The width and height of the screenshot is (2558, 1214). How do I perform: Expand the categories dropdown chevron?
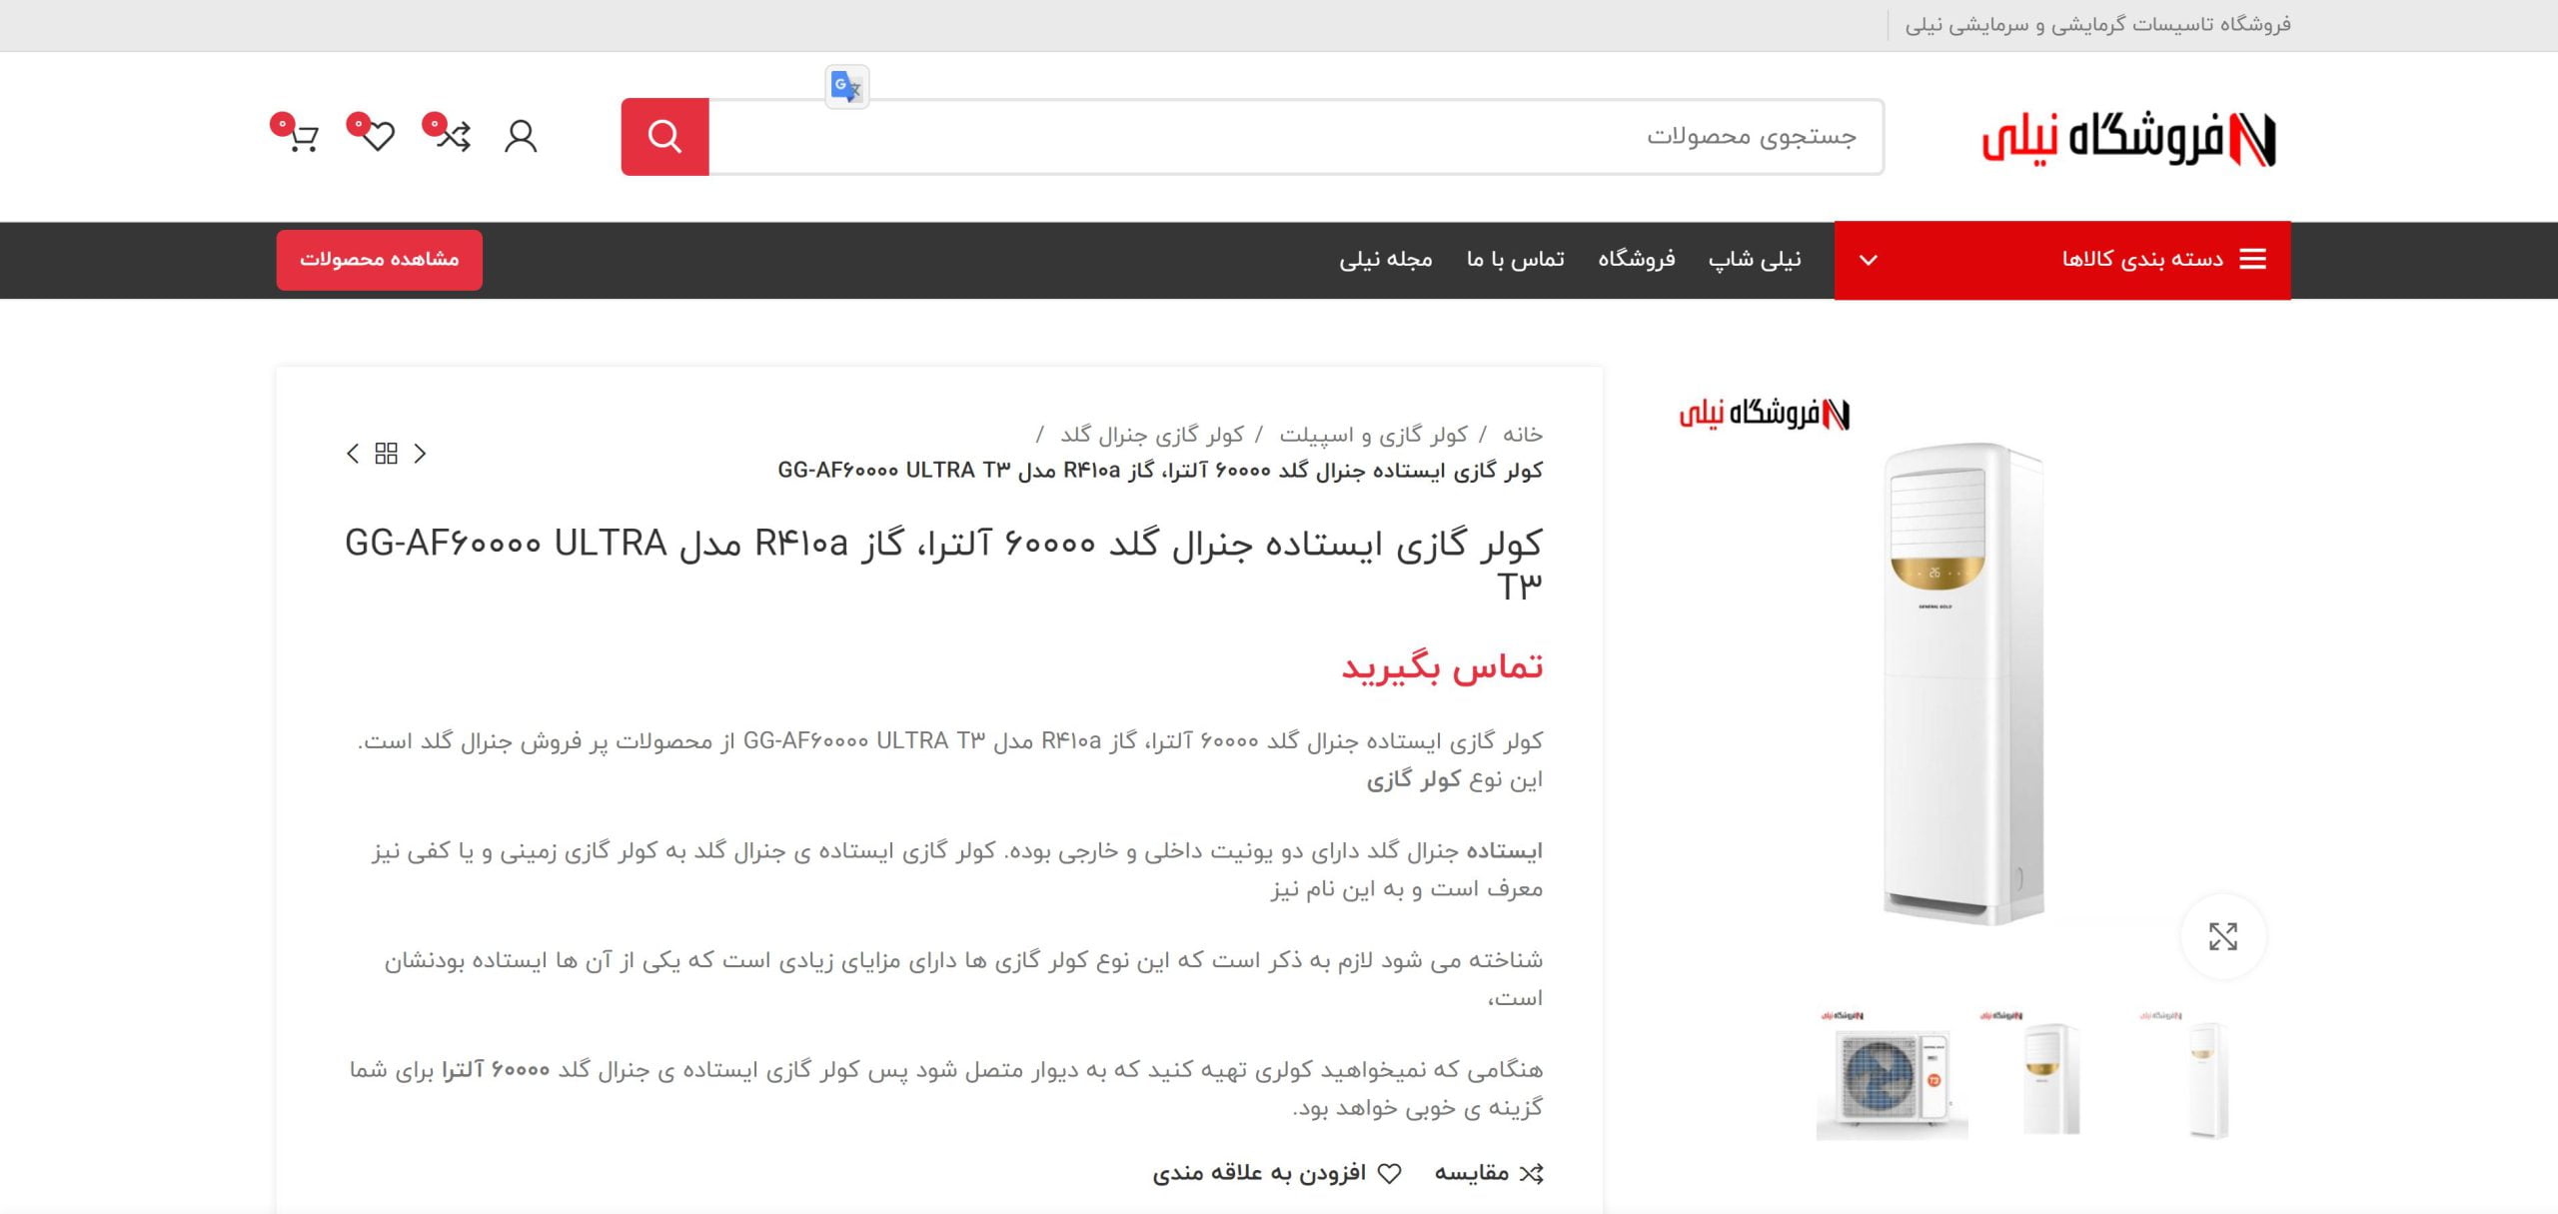[x=1868, y=260]
